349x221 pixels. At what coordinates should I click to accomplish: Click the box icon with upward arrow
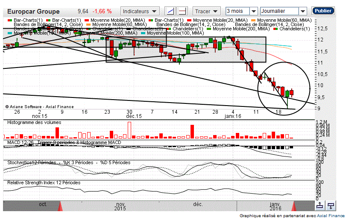[x=320, y=206]
